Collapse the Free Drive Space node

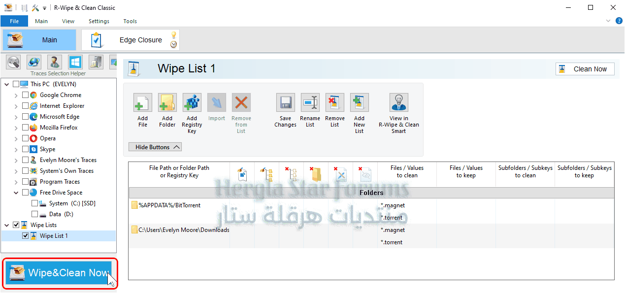[x=16, y=193]
